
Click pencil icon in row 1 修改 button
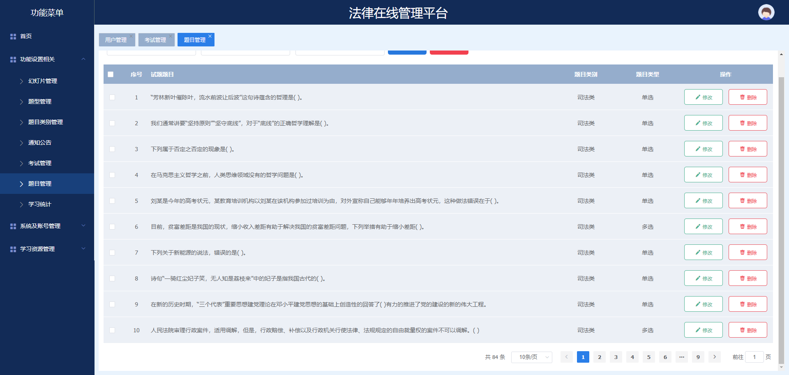point(698,97)
